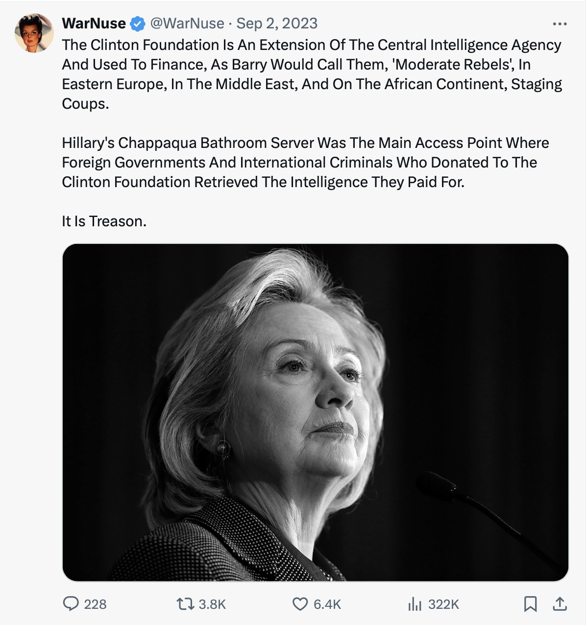This screenshot has width=587, height=625.
Task: Click the 228 replies count
Action: 95,604
